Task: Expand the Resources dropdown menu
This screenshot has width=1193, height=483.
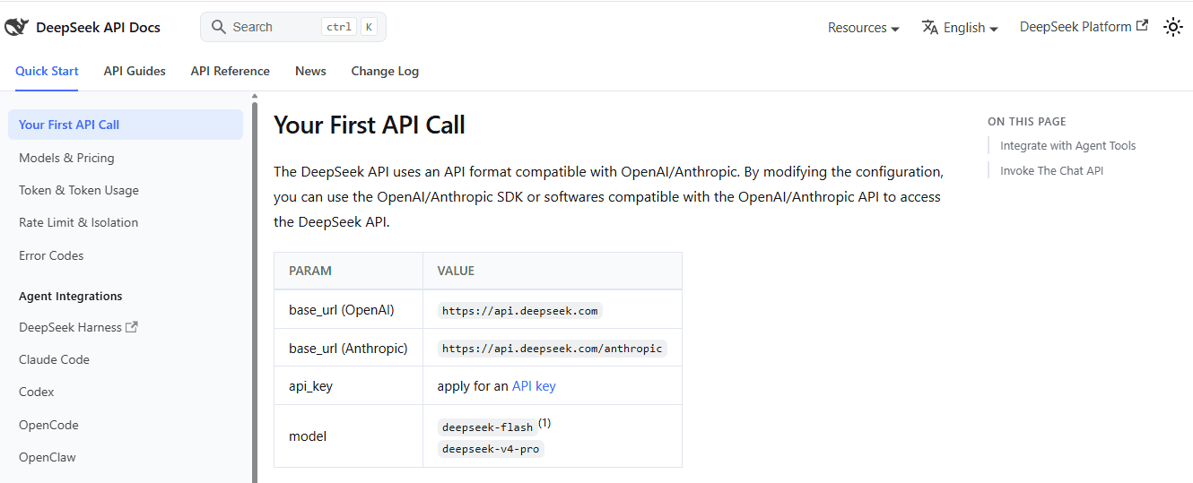Action: (863, 28)
